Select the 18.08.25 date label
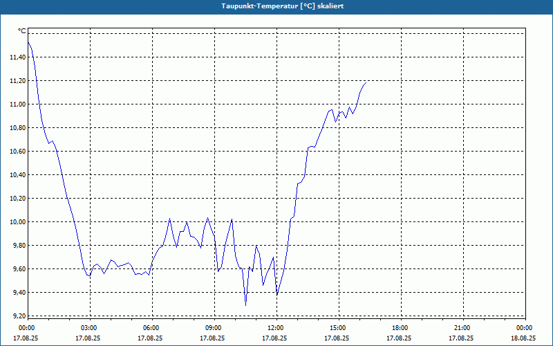This screenshot has width=553, height=346. 523,338
